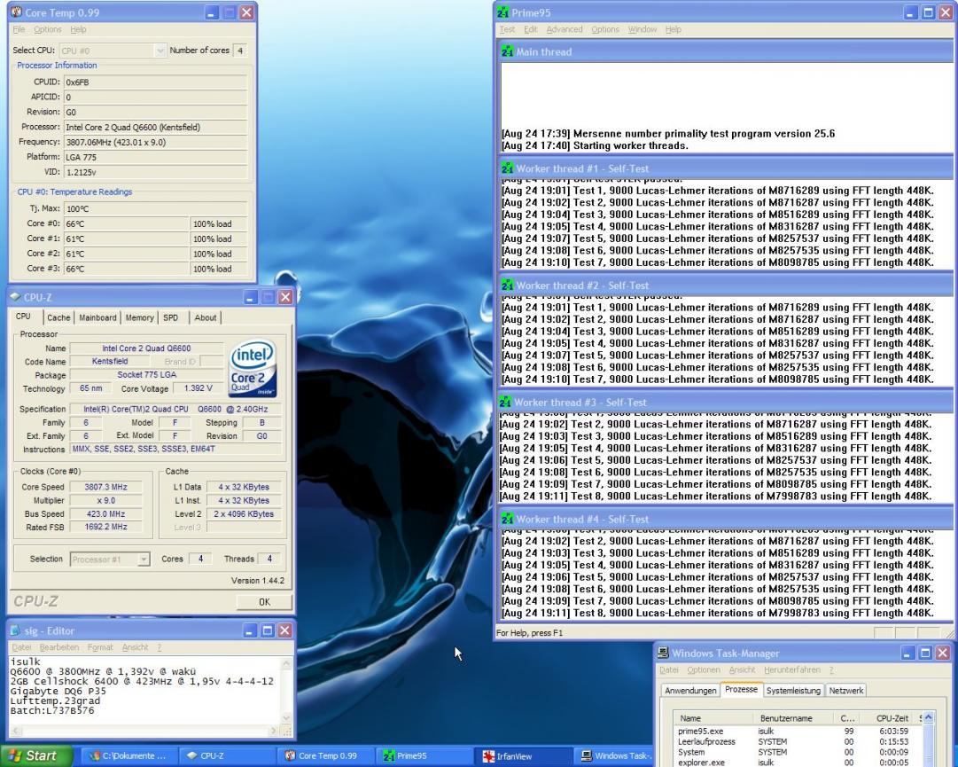Switch to the Cache tab in CPU-Z
The width and height of the screenshot is (958, 767).
pyautogui.click(x=58, y=317)
